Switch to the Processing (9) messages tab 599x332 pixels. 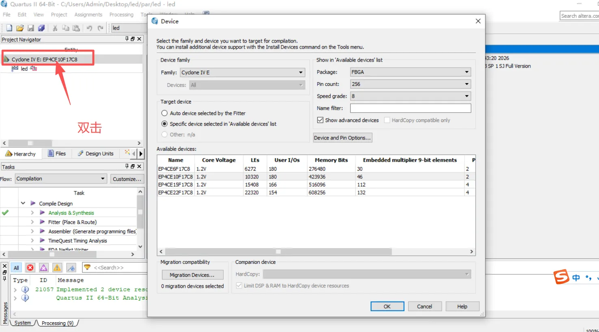(x=57, y=323)
